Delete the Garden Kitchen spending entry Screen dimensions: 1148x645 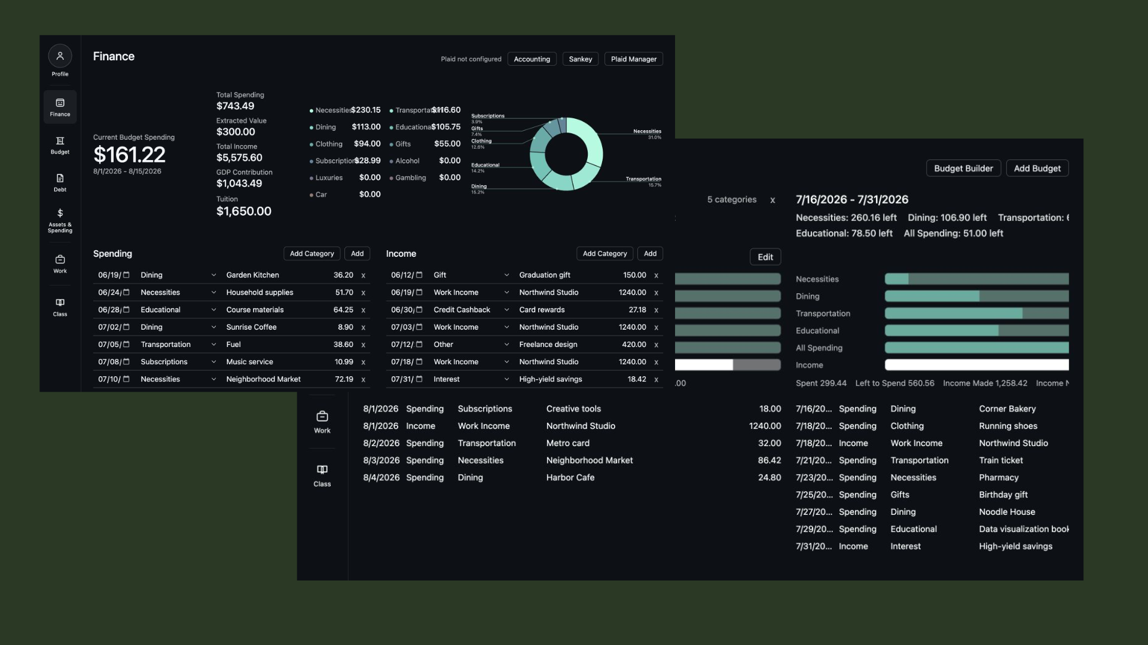click(x=363, y=275)
